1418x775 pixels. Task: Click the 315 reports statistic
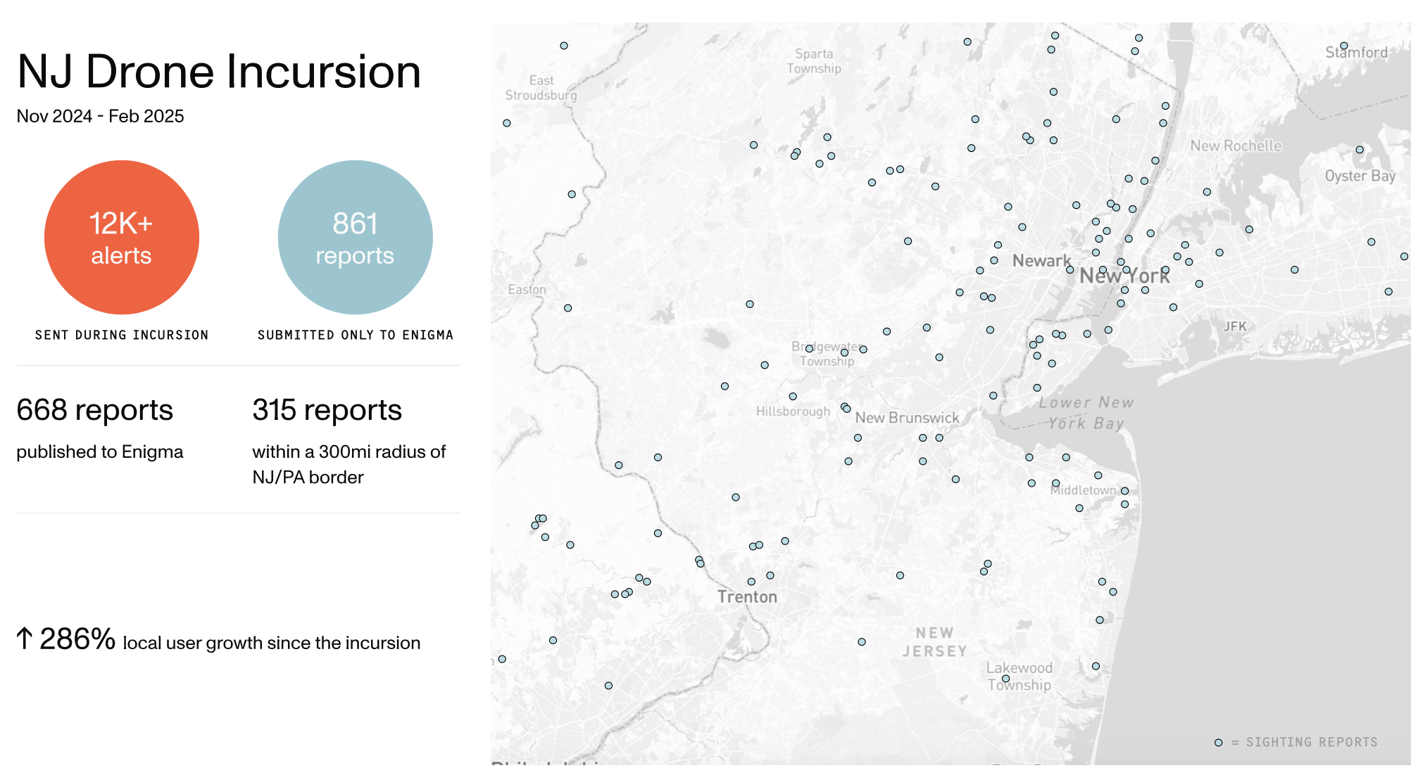(x=327, y=410)
